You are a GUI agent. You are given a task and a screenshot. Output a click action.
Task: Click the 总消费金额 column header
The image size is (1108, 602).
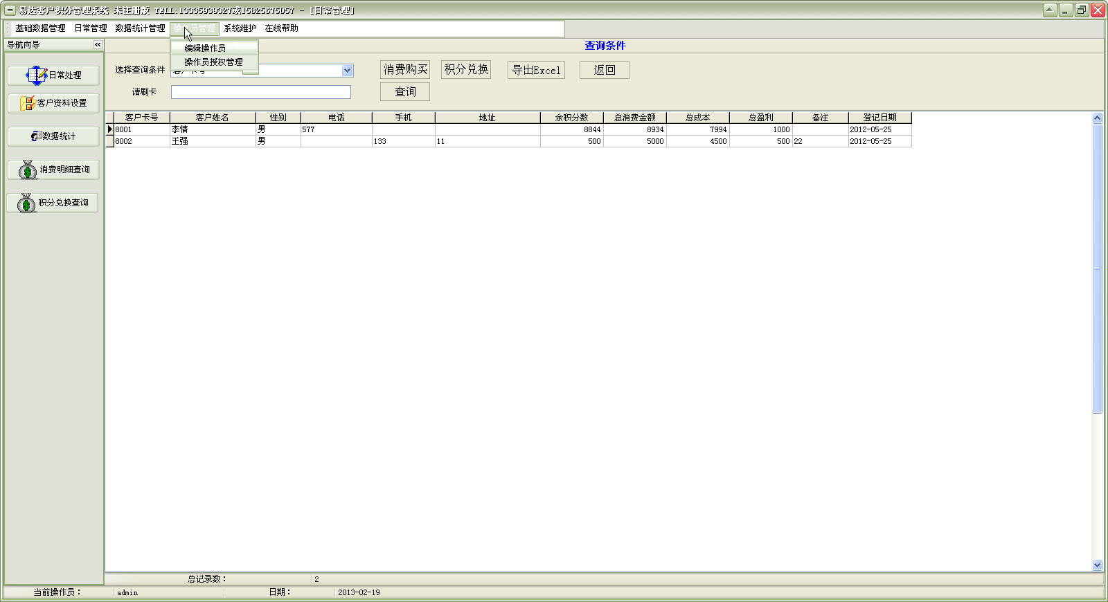(634, 118)
